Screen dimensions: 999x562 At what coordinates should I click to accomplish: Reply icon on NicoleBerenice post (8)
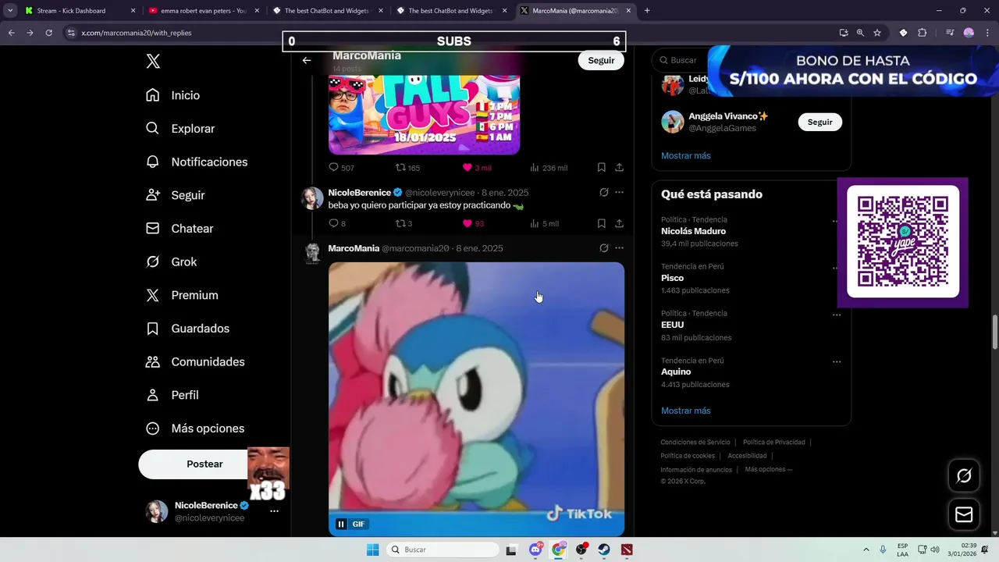pyautogui.click(x=333, y=223)
